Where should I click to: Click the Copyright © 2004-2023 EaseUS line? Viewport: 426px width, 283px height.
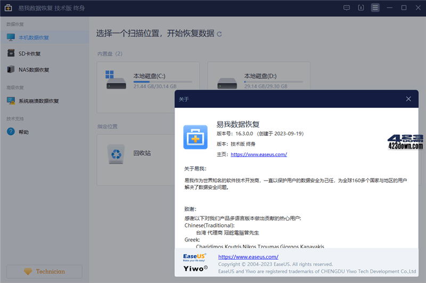[x=275, y=264]
